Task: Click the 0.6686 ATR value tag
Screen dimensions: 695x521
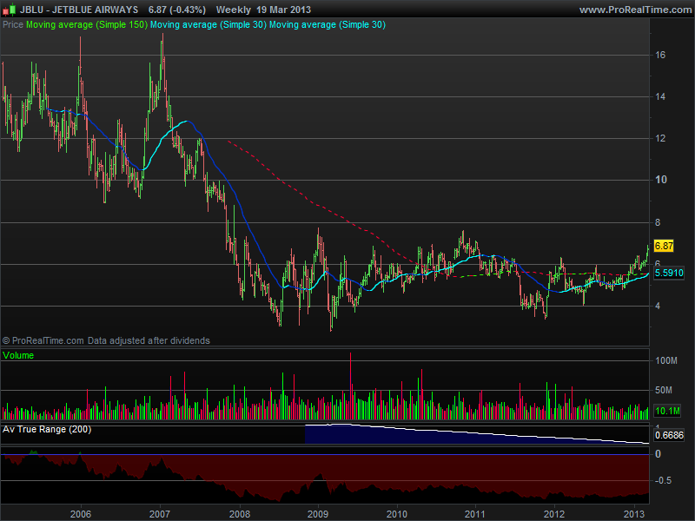Action: [668, 436]
